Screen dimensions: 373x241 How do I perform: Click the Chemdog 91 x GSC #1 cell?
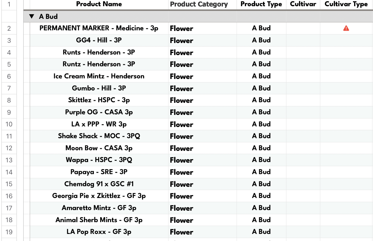[x=99, y=184]
